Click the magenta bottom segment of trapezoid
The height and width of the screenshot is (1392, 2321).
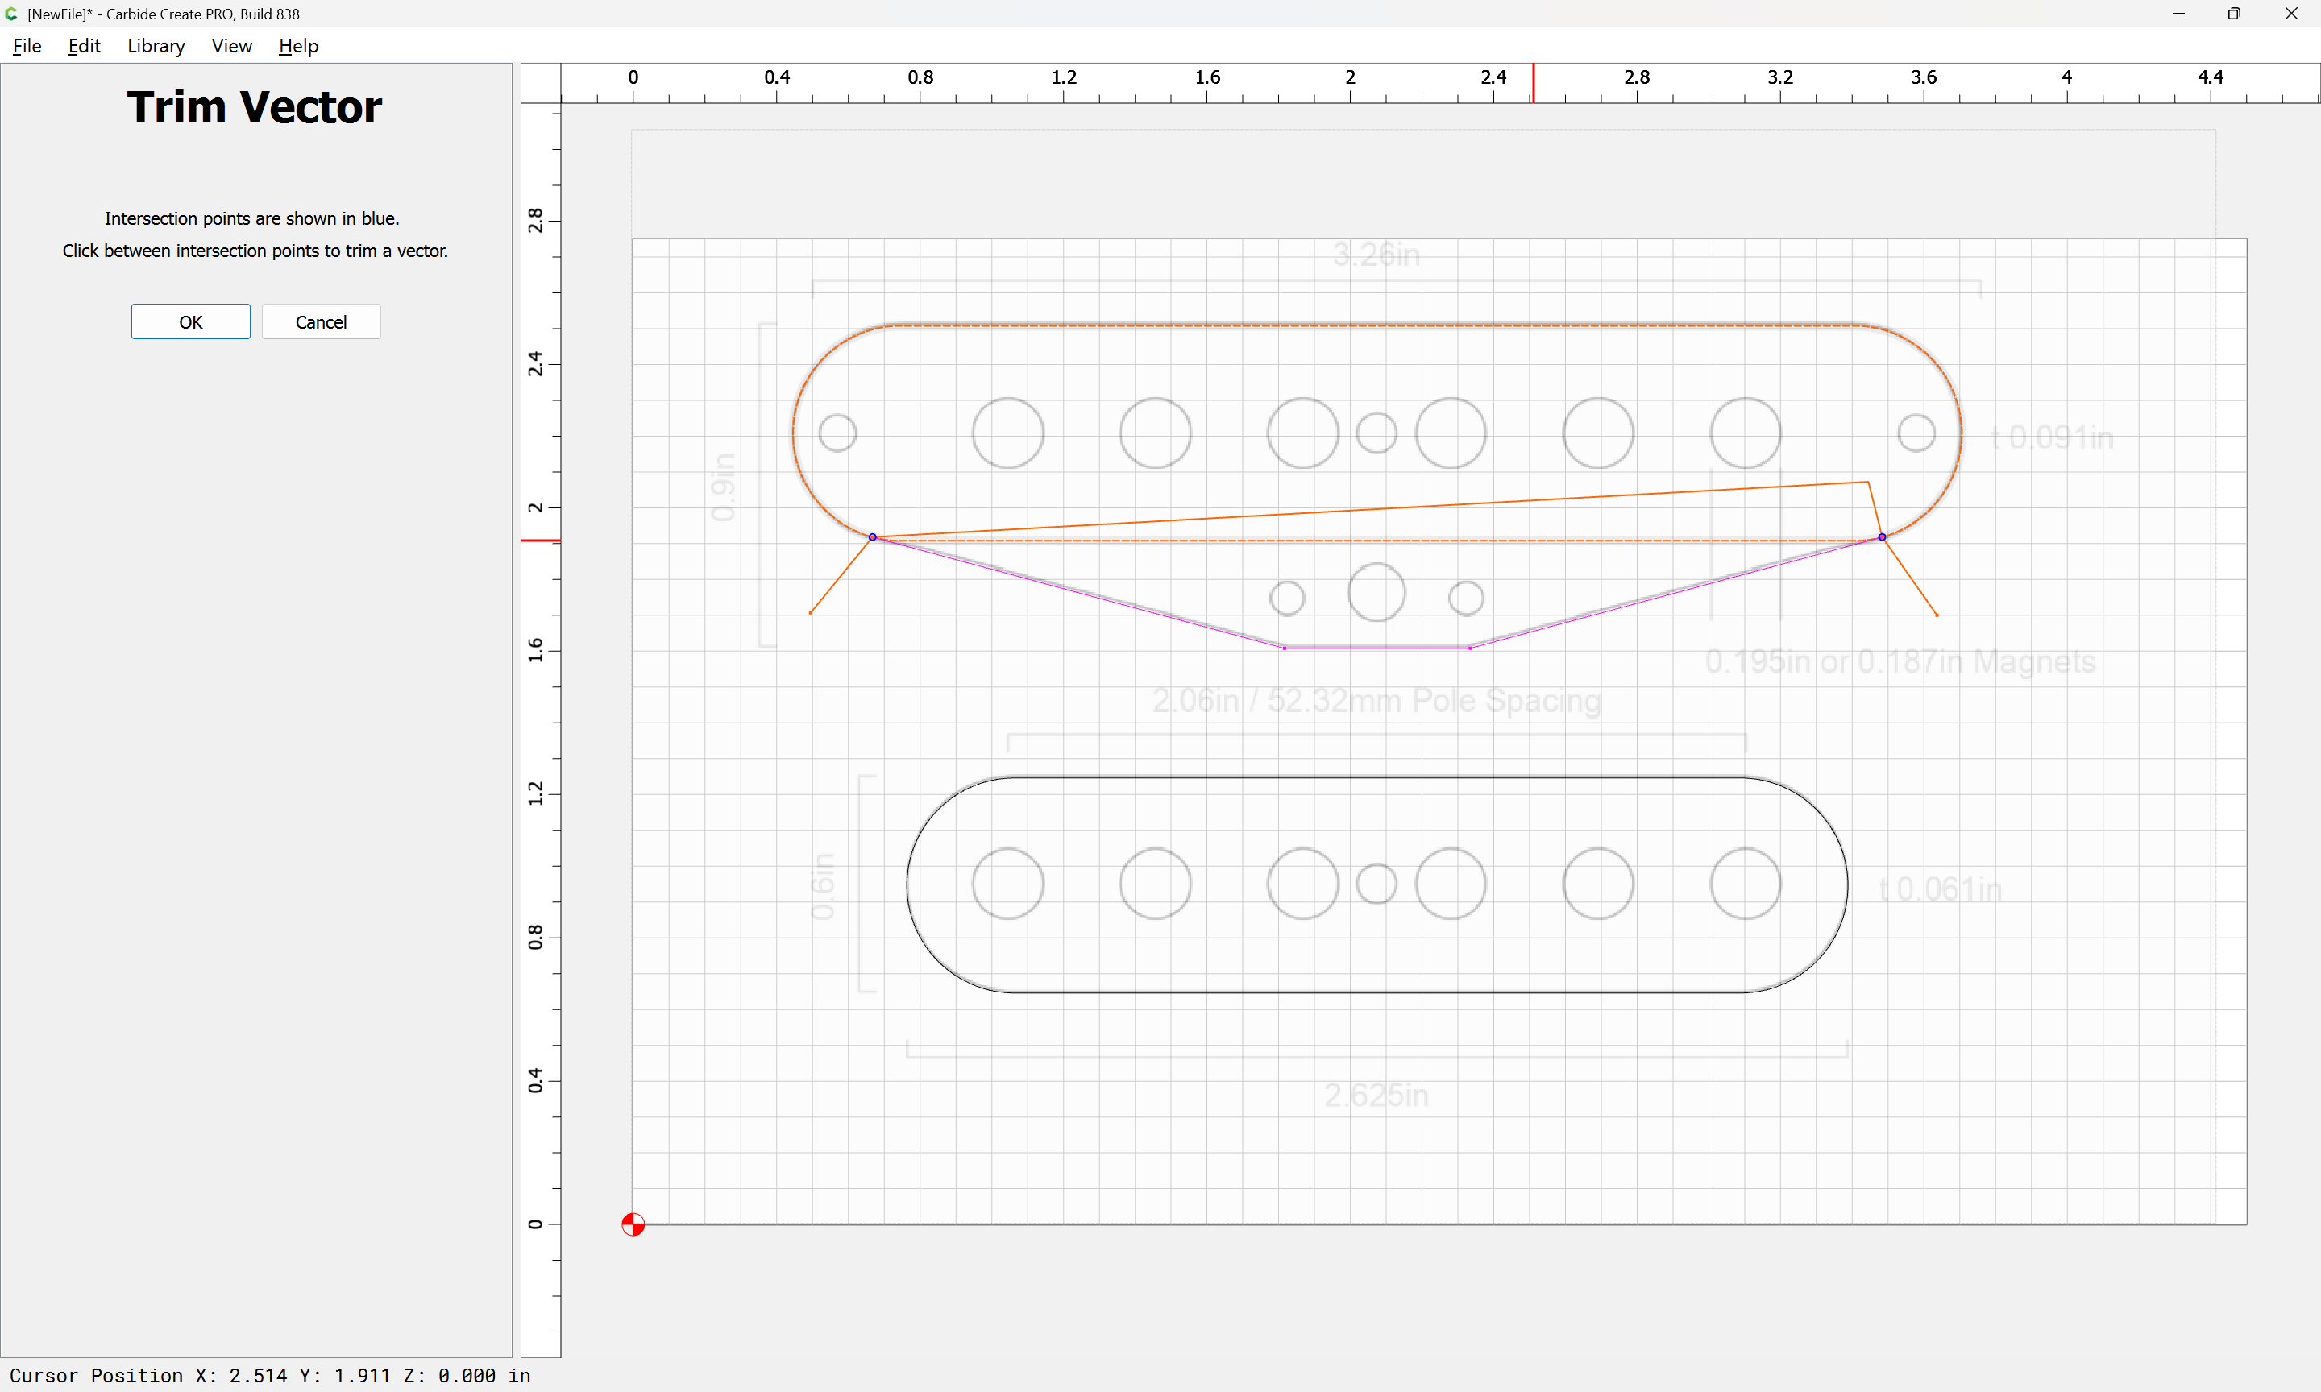pos(1377,648)
